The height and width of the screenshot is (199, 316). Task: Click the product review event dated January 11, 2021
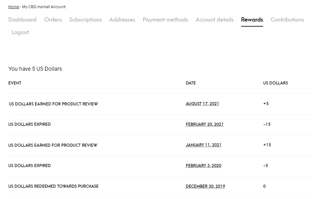coord(53,145)
